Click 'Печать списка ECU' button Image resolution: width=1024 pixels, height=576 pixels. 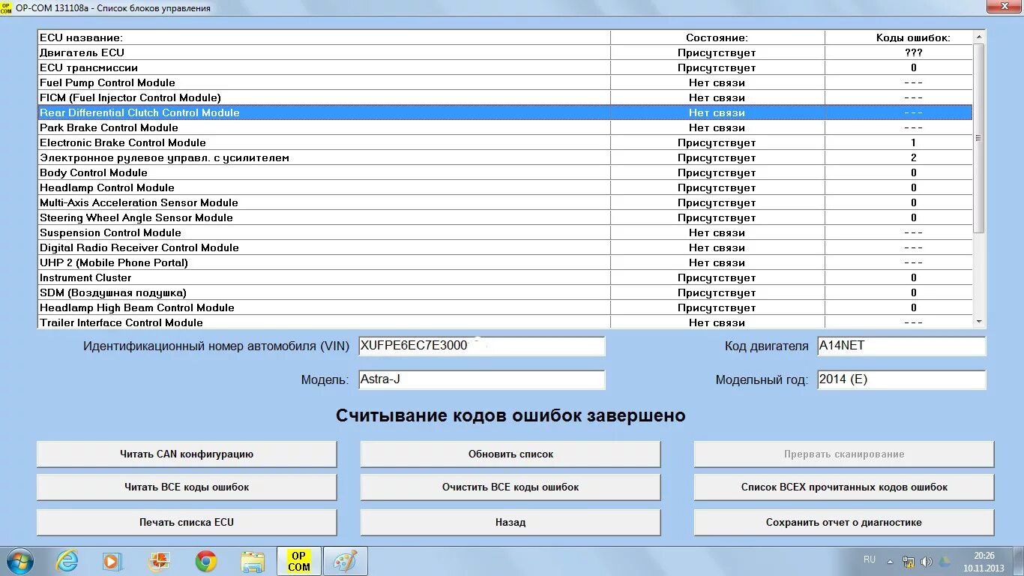187,523
